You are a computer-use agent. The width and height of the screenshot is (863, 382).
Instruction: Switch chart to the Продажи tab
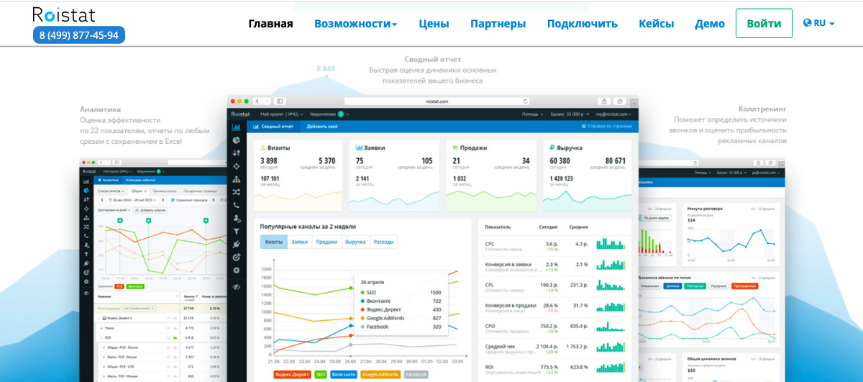pos(326,242)
